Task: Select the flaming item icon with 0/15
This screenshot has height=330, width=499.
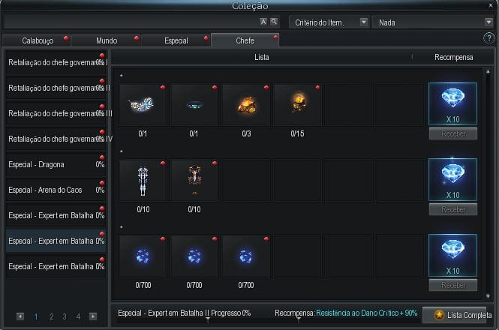Action: point(298,105)
